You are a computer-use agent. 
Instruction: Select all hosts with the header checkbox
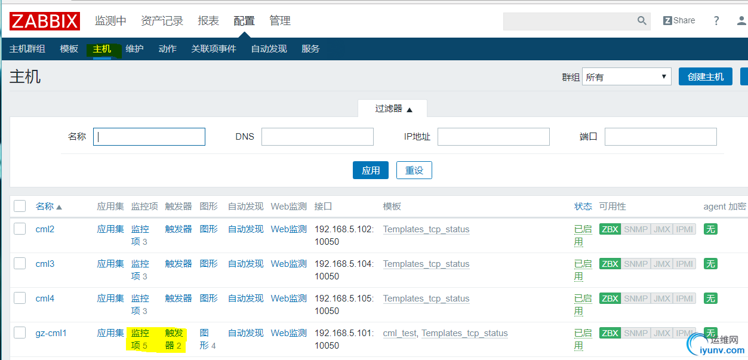point(20,206)
